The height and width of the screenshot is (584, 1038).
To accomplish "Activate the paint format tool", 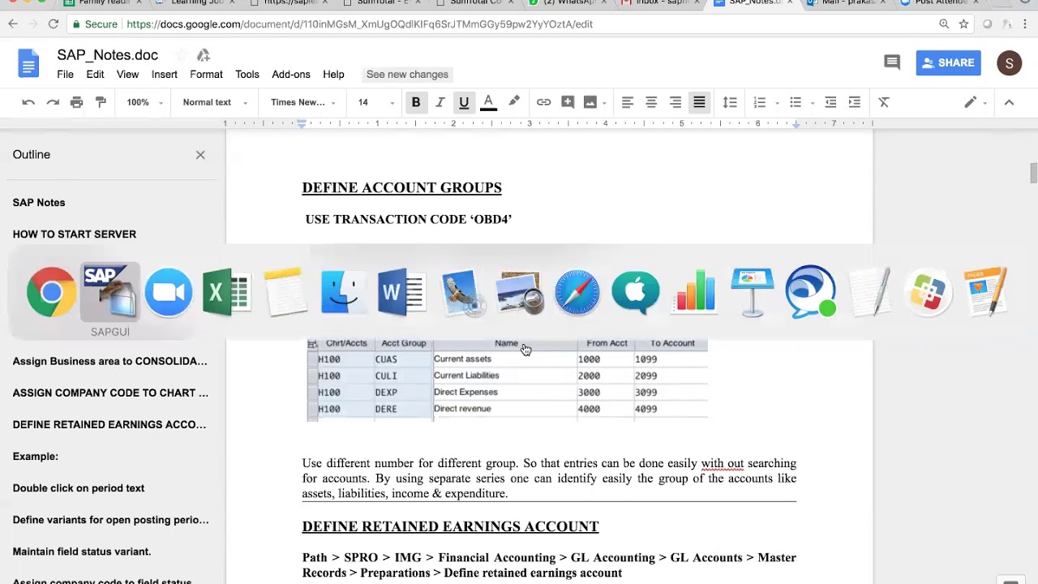I will pos(101,102).
